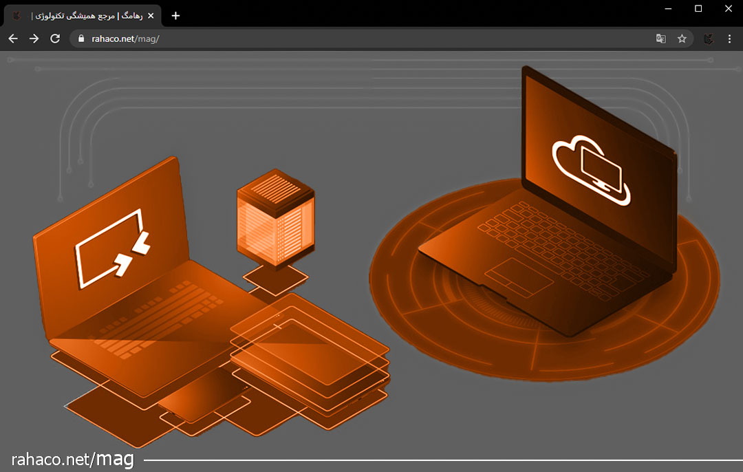Go back to the previous page

tap(12, 39)
